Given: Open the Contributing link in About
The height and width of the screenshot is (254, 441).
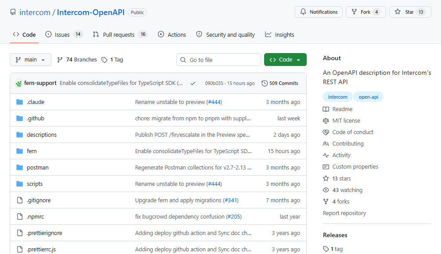Looking at the screenshot, I should click(348, 144).
